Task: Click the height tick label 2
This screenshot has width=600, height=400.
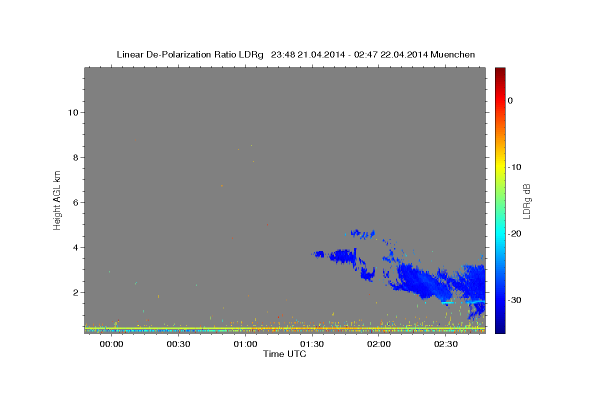Action: (x=75, y=292)
